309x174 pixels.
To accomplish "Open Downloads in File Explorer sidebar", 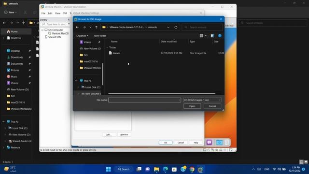I will pos(17,58).
